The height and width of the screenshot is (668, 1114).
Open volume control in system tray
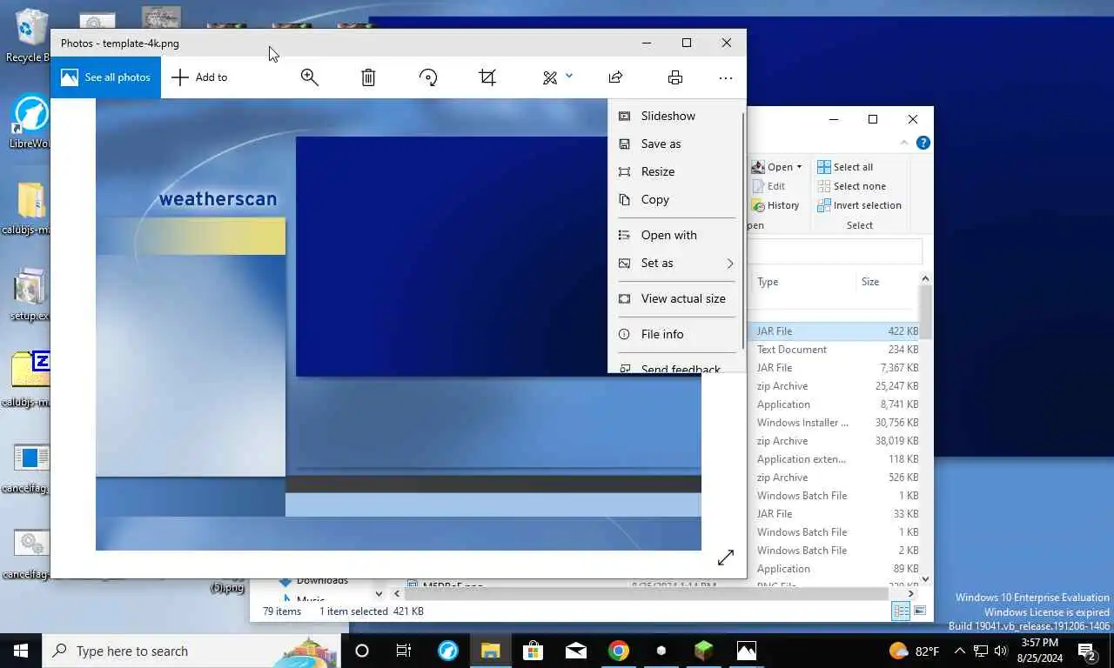tap(1001, 651)
